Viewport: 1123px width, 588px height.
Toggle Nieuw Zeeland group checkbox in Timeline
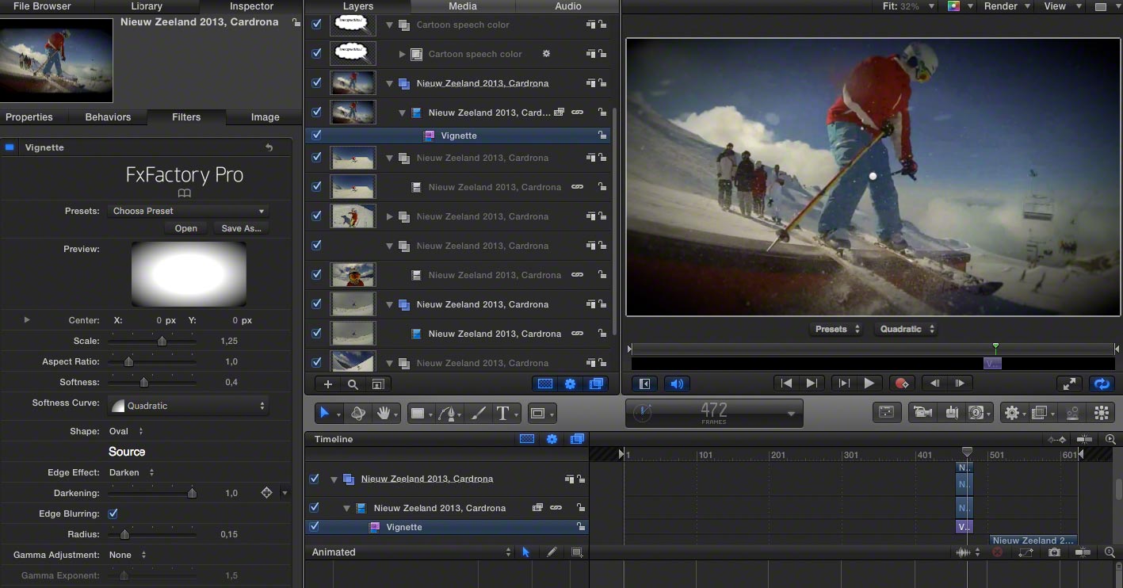(315, 479)
